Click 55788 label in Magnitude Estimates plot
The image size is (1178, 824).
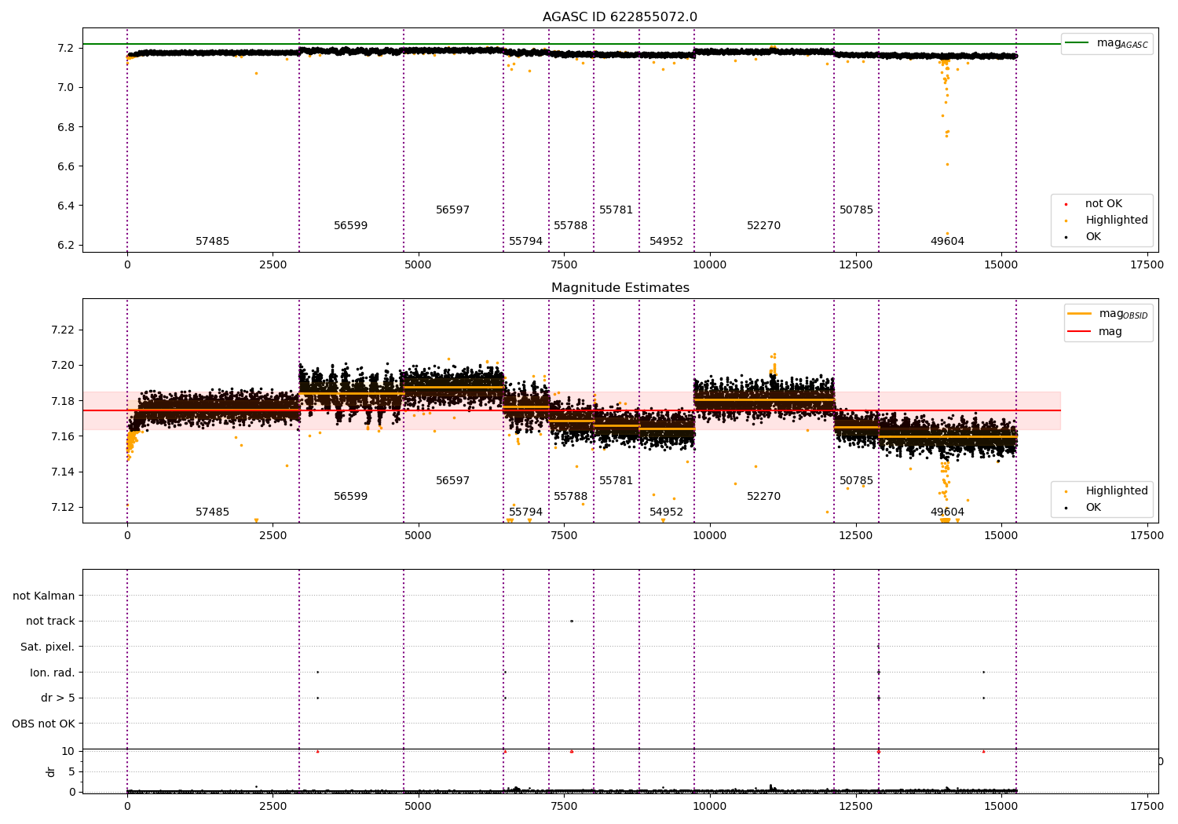(x=570, y=496)
